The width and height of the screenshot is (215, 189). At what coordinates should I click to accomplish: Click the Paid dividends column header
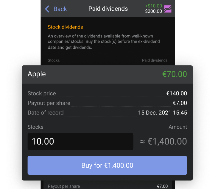pos(155,60)
